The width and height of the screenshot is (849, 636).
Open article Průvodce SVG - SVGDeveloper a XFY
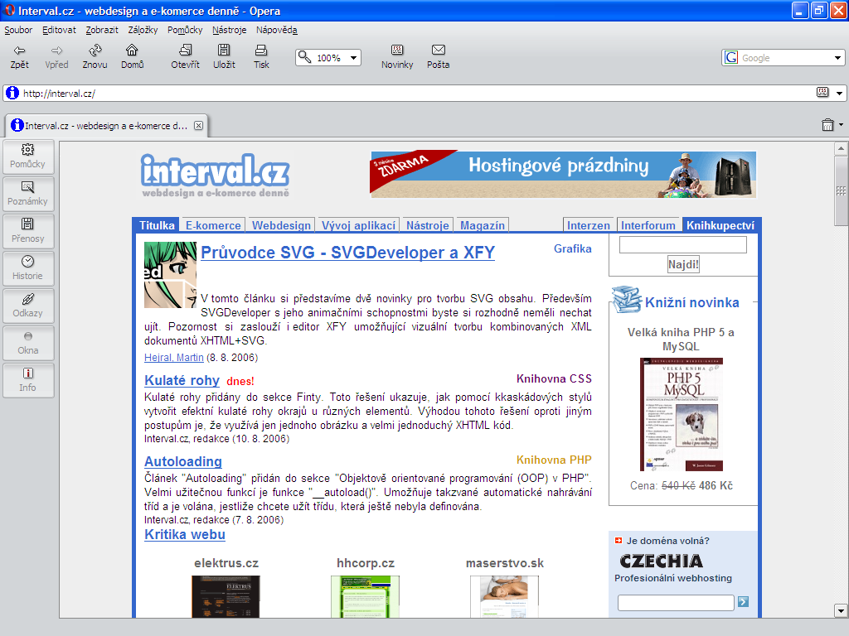tap(347, 252)
